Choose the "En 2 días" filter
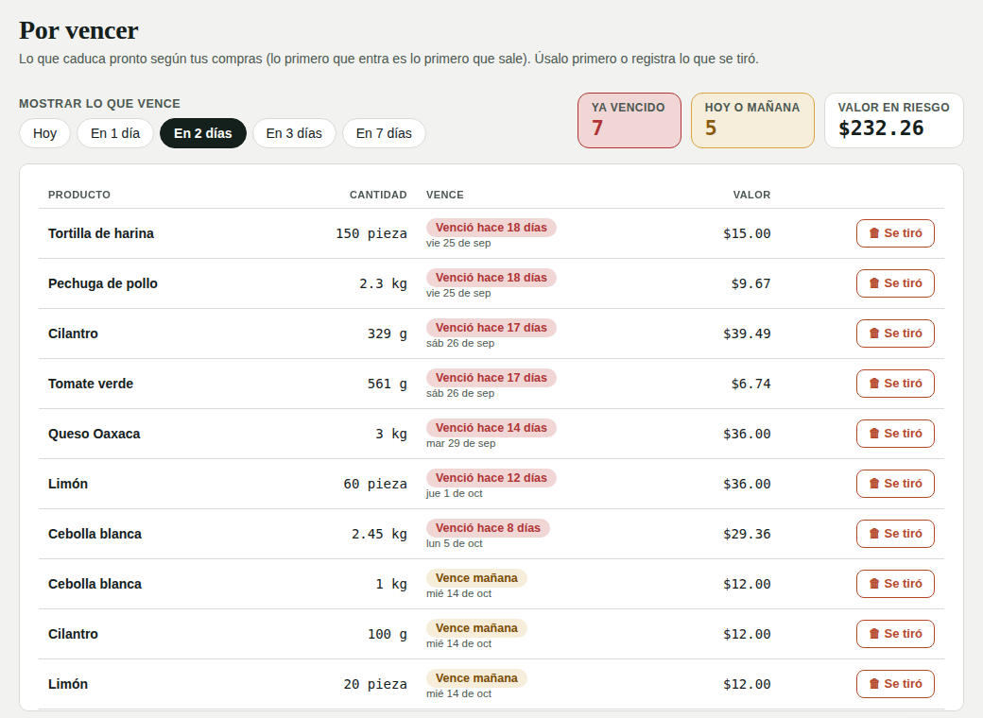The height and width of the screenshot is (718, 983). (x=203, y=133)
